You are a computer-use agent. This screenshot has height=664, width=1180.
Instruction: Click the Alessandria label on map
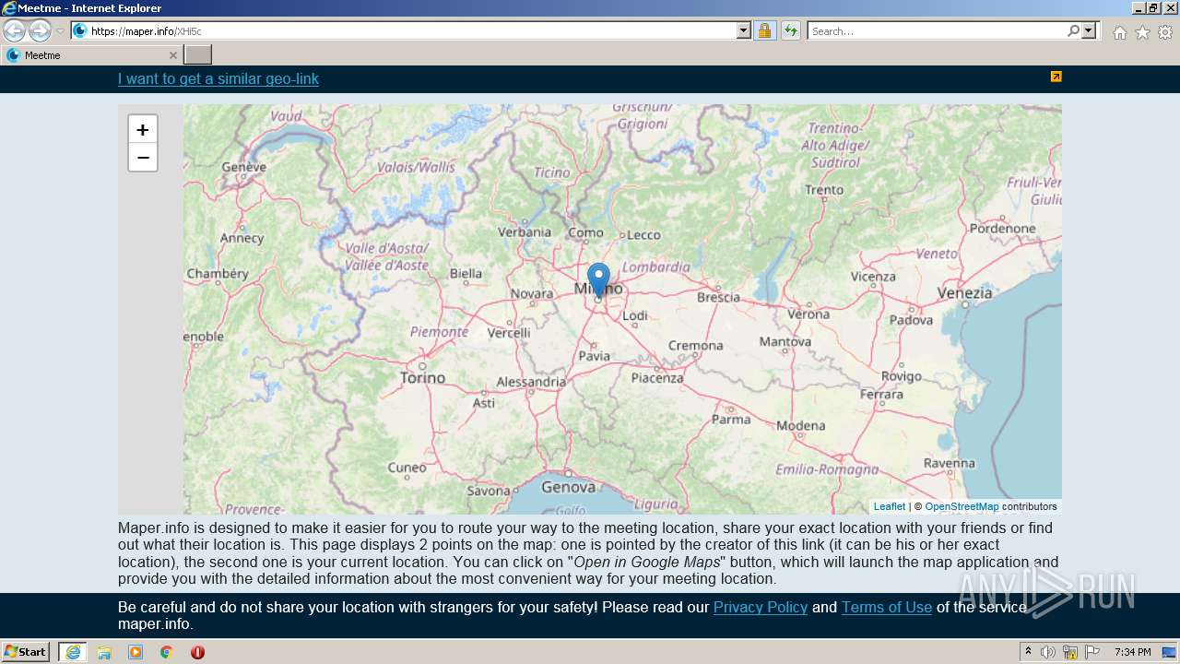pyautogui.click(x=531, y=381)
